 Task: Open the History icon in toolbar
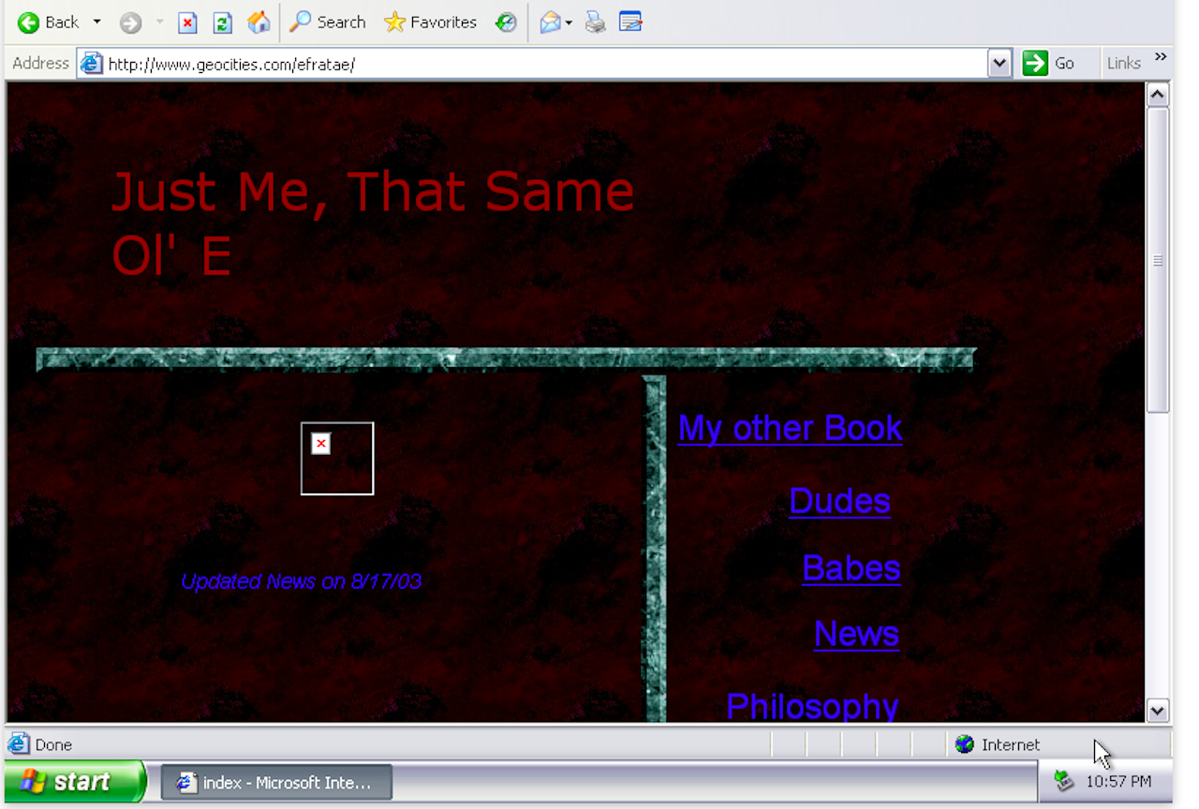506,22
